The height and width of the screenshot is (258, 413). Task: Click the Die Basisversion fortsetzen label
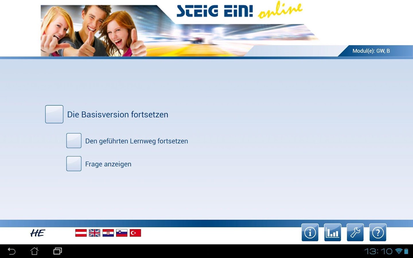point(118,115)
